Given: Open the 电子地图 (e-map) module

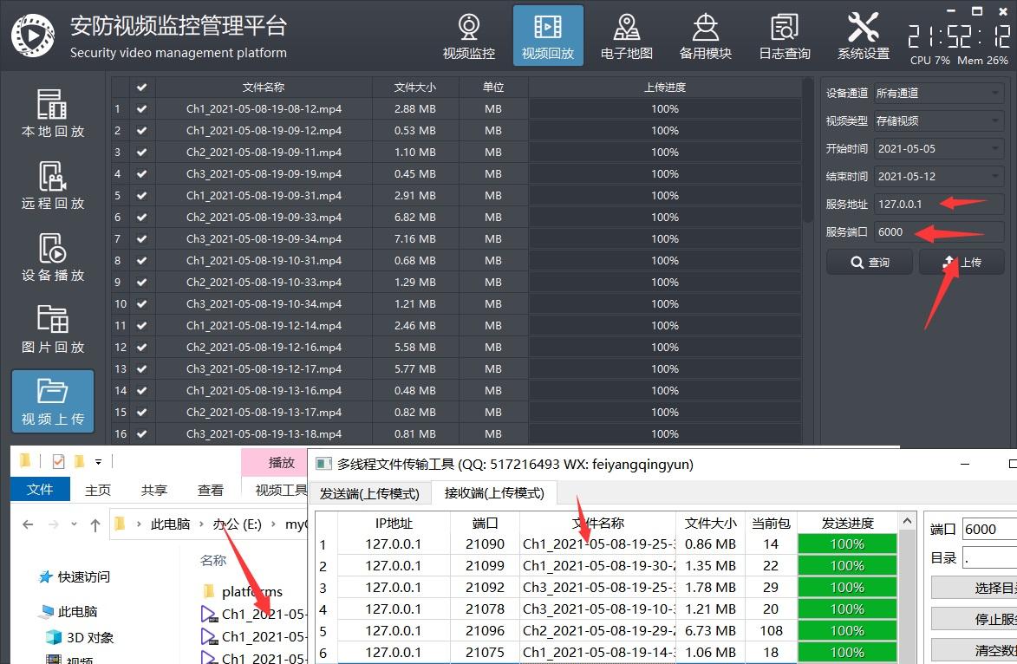Looking at the screenshot, I should coord(626,35).
